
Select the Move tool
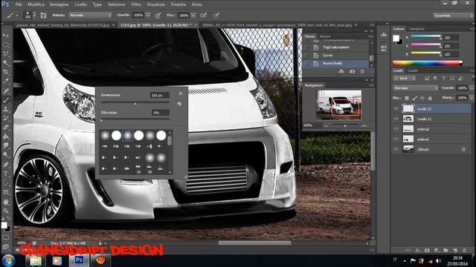pos(6,36)
